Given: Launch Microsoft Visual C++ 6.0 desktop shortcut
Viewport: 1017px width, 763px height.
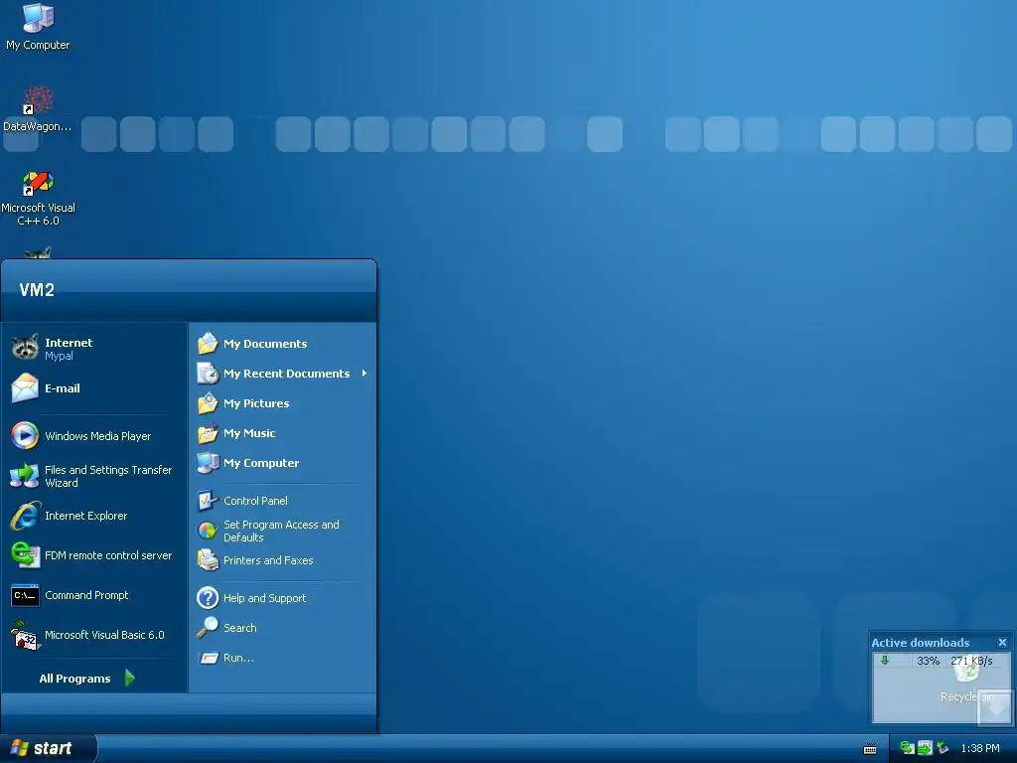Looking at the screenshot, I should [x=38, y=198].
